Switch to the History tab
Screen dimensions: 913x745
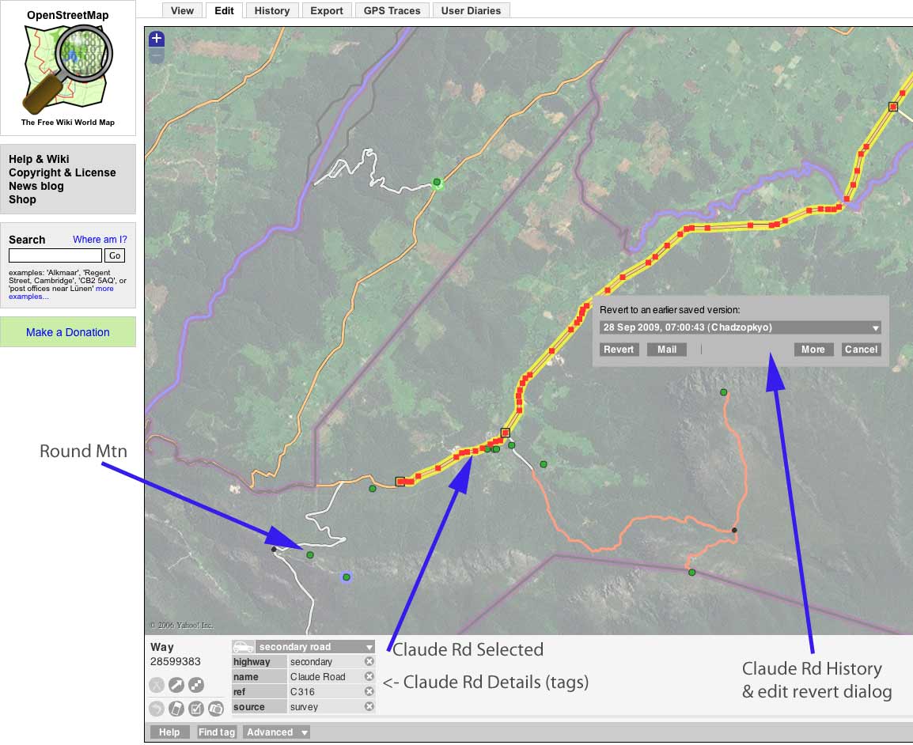[x=272, y=10]
